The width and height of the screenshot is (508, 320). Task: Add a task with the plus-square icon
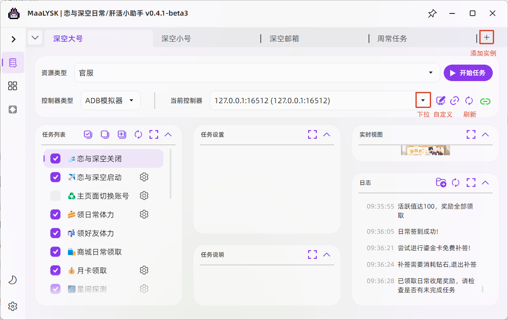[122, 134]
